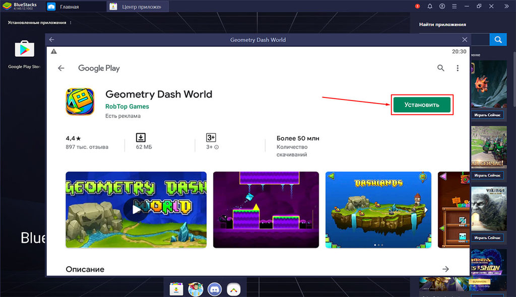Image resolution: width=516 pixels, height=297 pixels.
Task: Switch to the Центр приложений tab
Action: (138, 6)
